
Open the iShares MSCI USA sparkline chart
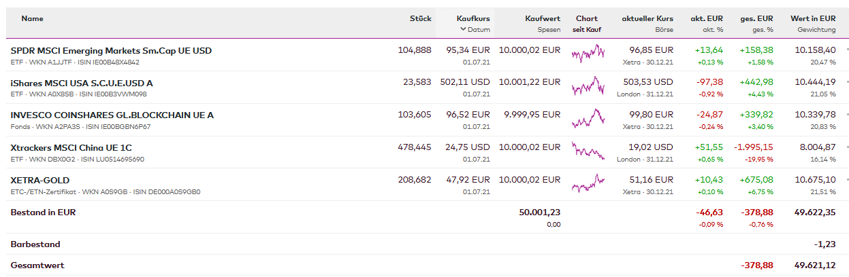tap(588, 86)
